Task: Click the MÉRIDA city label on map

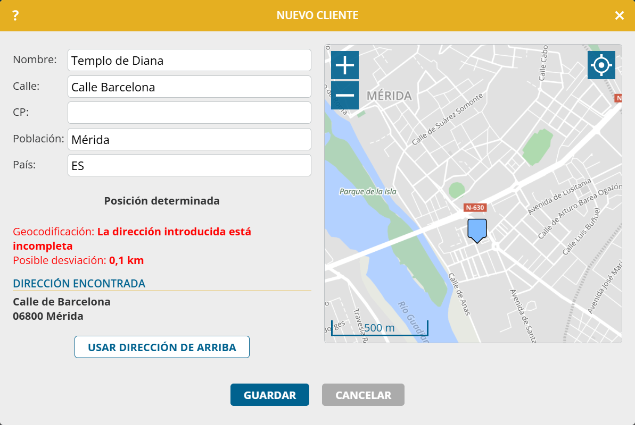Action: 389,96
